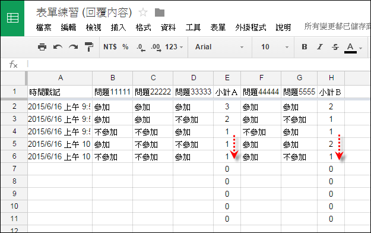371x233 pixels.
Task: Open the 表單 menu
Action: point(218,27)
